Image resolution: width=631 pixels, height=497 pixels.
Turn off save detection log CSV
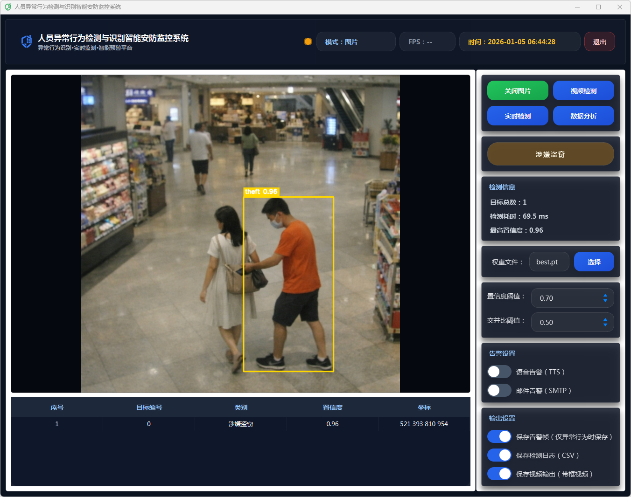click(499, 455)
